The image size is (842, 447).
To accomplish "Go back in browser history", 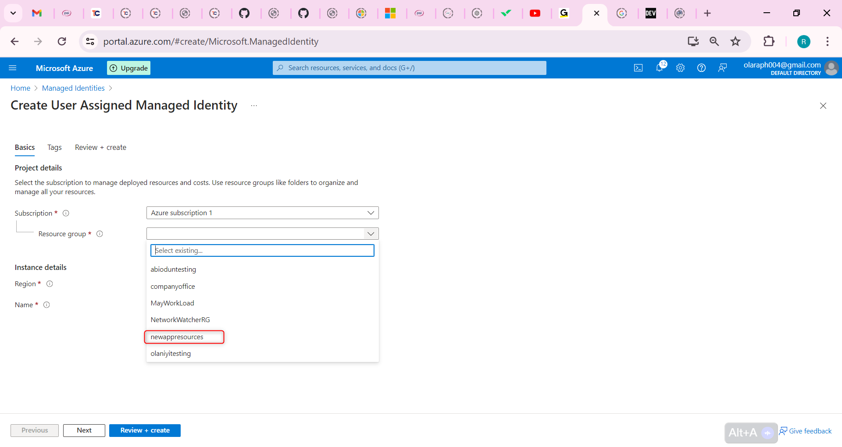I will (14, 41).
